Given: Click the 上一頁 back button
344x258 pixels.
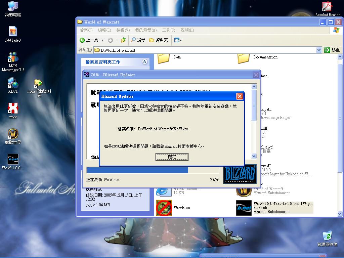Looking at the screenshot, I should (89, 40).
